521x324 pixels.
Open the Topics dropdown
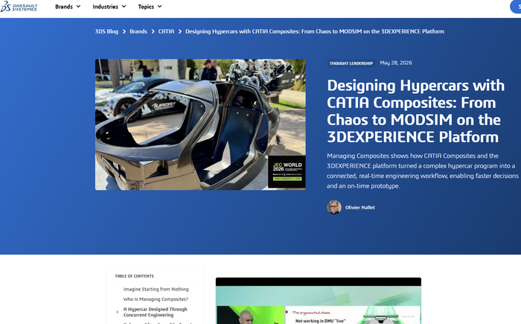point(150,7)
